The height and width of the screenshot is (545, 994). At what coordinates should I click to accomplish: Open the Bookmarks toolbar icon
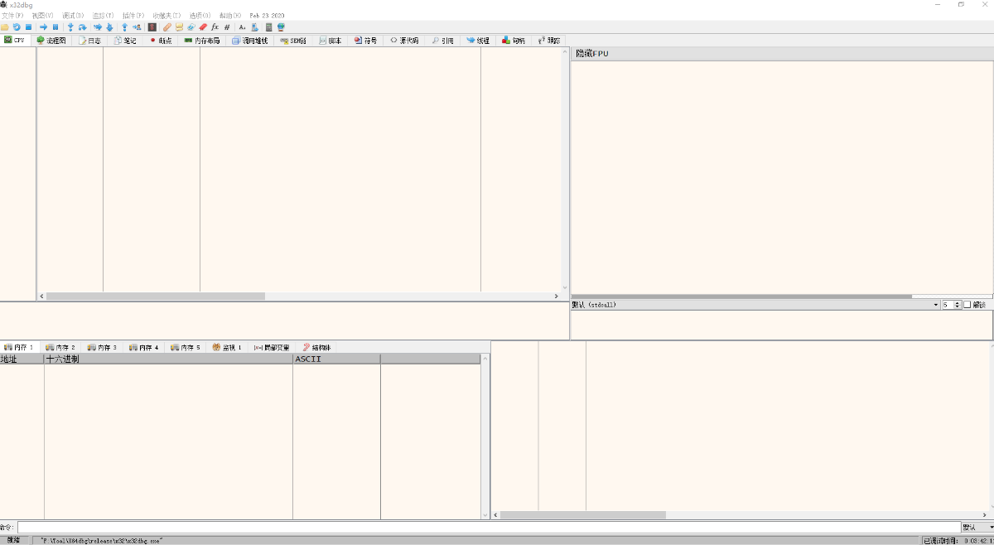point(203,27)
